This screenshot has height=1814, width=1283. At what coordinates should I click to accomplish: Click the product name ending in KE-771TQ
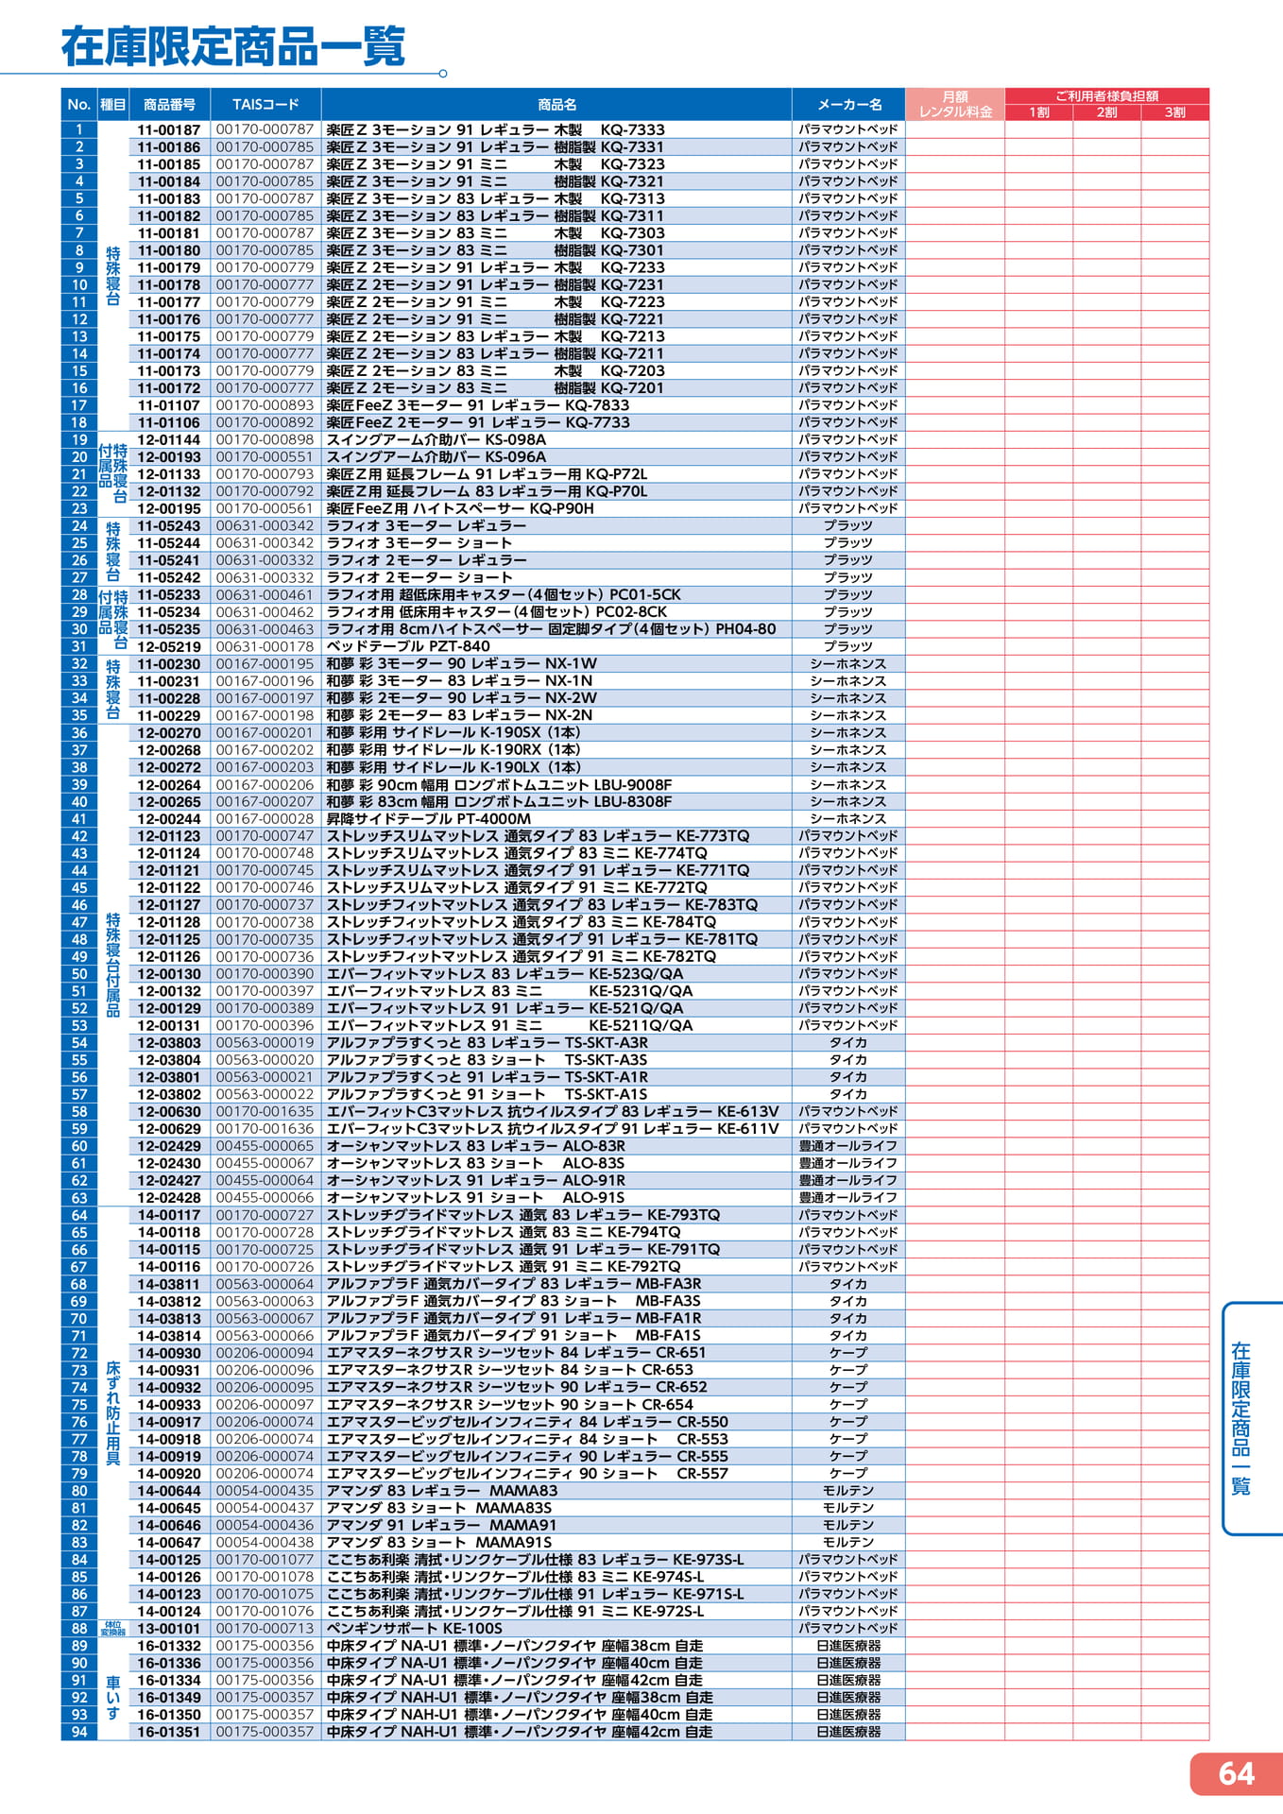point(538,870)
